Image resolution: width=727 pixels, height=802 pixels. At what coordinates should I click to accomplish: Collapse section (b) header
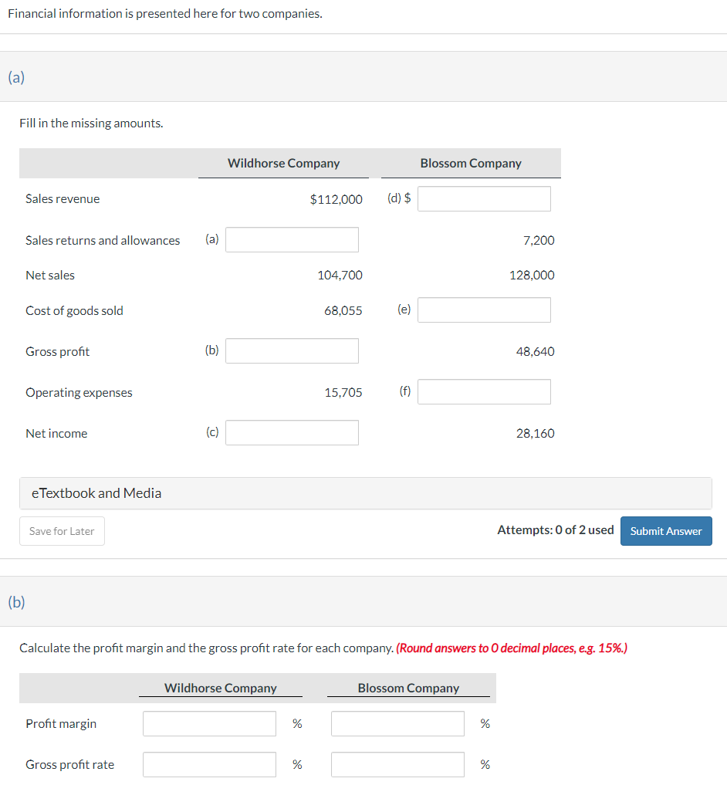pos(16,602)
